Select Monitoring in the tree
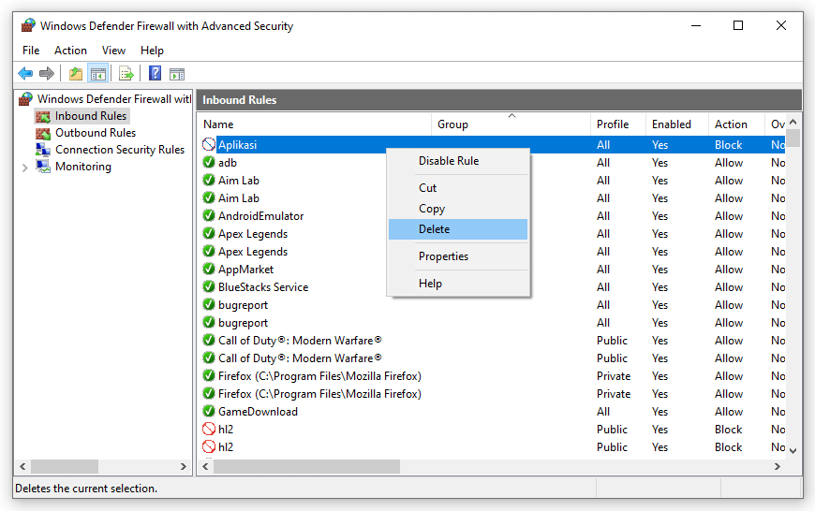 click(x=83, y=167)
